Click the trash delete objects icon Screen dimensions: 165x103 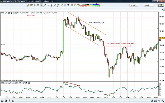(72, 5)
